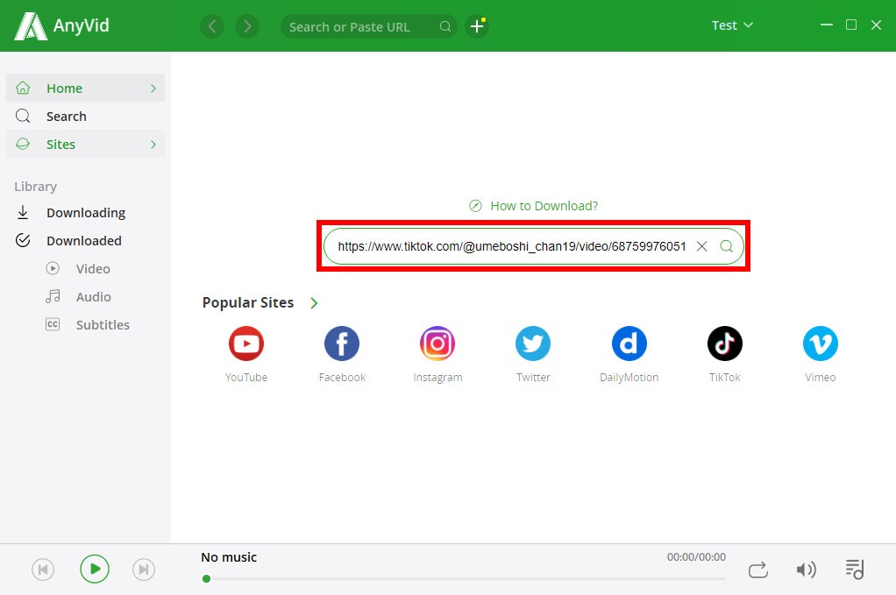
Task: Search the pasted TikTok URL
Action: tap(726, 246)
